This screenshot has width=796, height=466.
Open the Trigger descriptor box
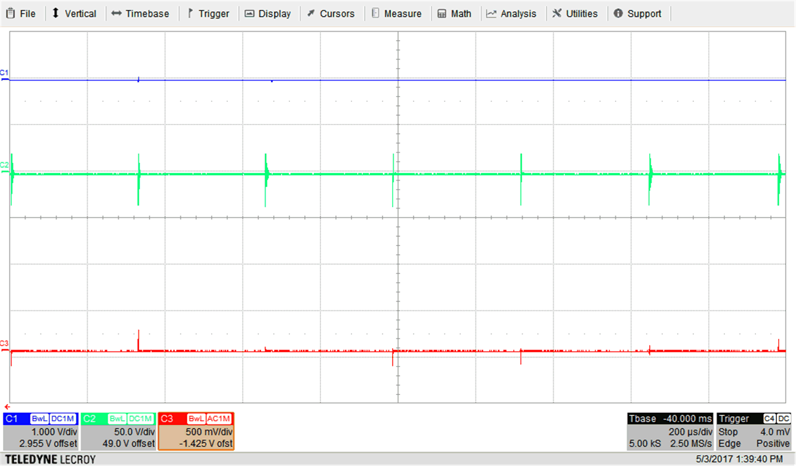tap(755, 431)
